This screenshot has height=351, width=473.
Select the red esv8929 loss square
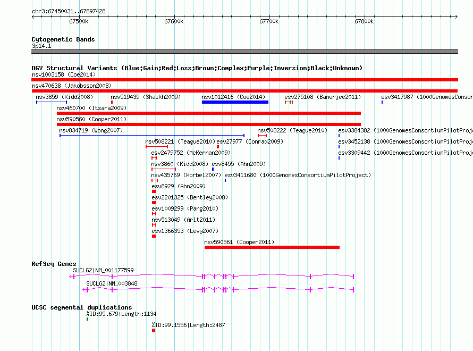click(x=154, y=191)
